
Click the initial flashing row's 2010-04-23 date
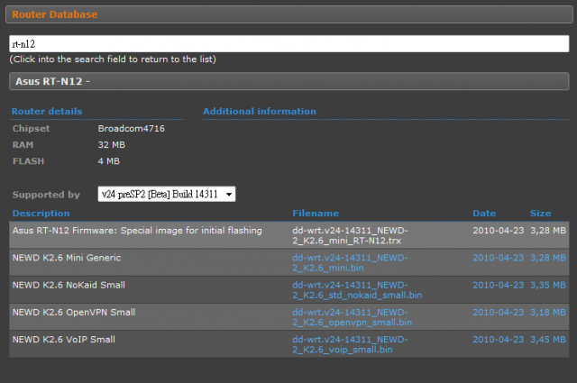tap(498, 231)
